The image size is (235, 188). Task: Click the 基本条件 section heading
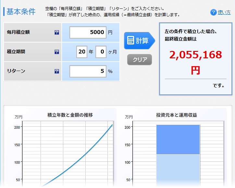pos(21,12)
